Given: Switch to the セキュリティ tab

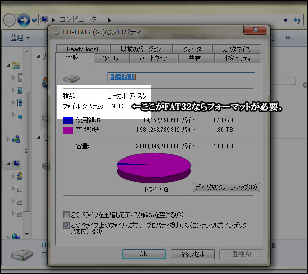Looking at the screenshot, I should [238, 58].
